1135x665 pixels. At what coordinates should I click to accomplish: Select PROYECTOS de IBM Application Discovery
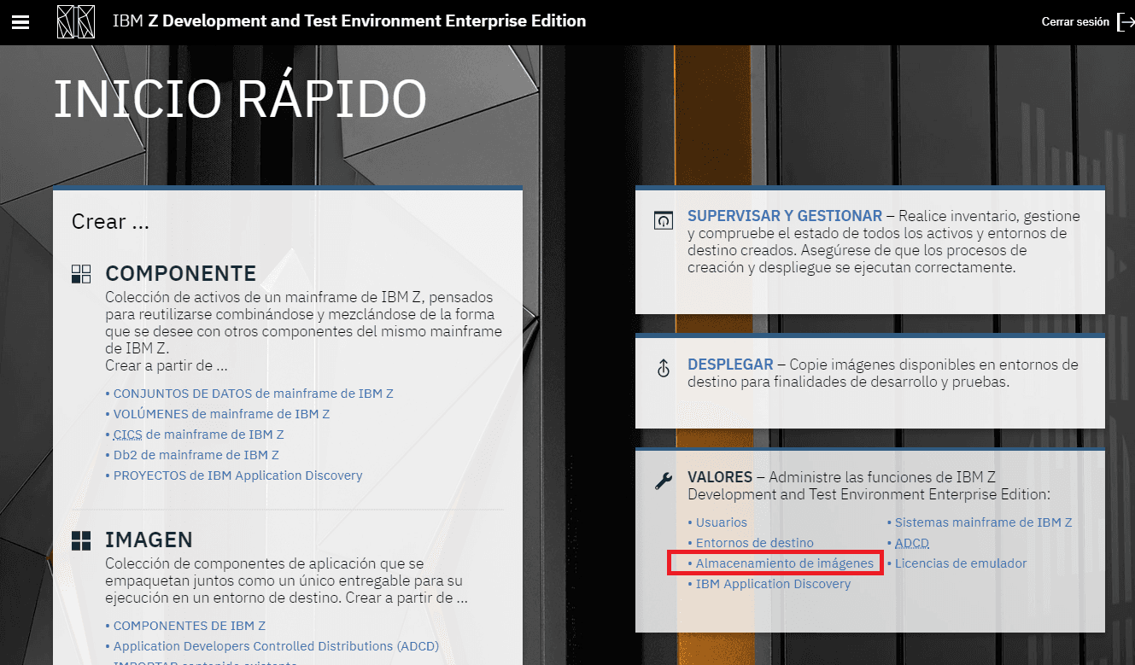point(237,475)
